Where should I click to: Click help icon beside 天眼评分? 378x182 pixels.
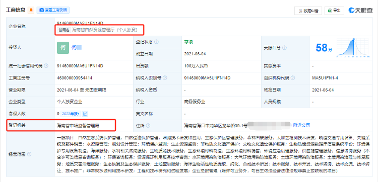tap(284, 48)
